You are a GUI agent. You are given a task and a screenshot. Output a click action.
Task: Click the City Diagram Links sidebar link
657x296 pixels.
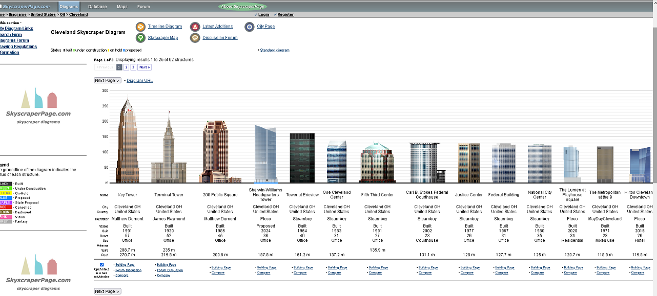pos(16,28)
